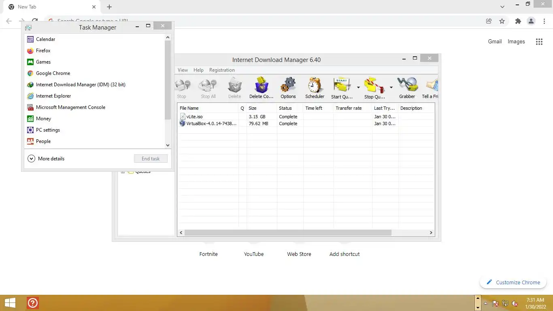Click the Transfer rate column header

[353, 108]
